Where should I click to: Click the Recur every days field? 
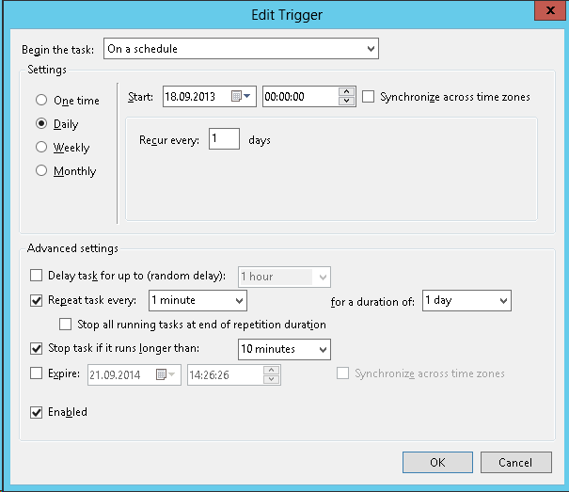pos(224,138)
